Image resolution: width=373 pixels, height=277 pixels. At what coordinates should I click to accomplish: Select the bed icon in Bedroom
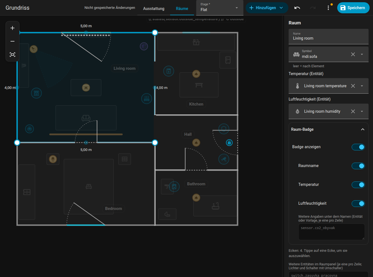89,186
